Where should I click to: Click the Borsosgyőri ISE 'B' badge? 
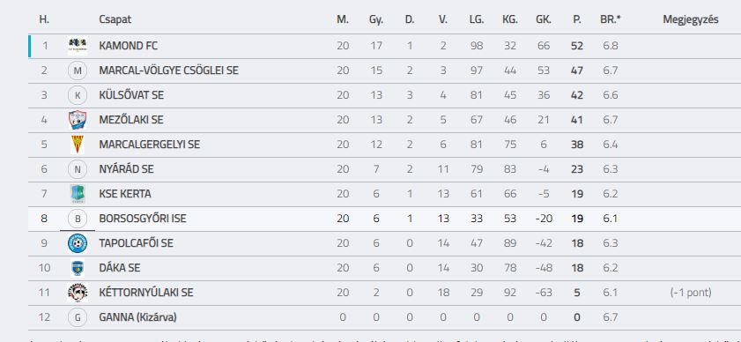pyautogui.click(x=78, y=219)
